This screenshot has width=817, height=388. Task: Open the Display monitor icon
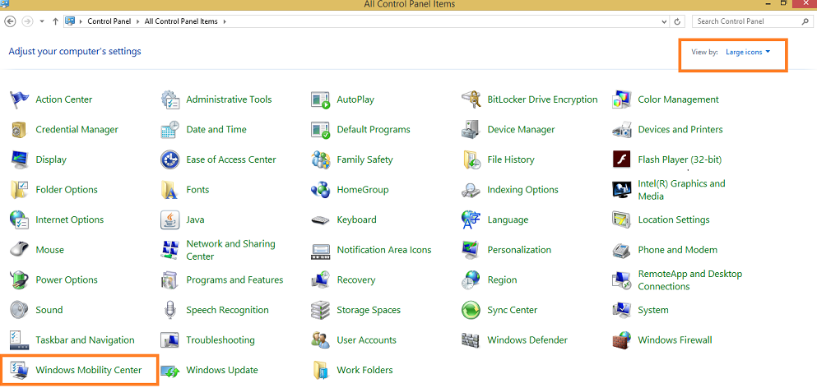[19, 160]
